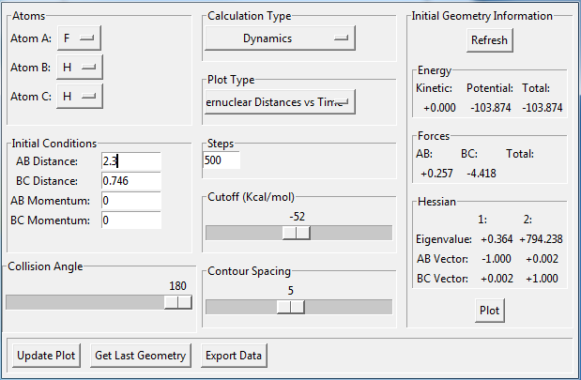This screenshot has height=380, width=581.
Task: Click the Export Data button
Action: tap(235, 356)
